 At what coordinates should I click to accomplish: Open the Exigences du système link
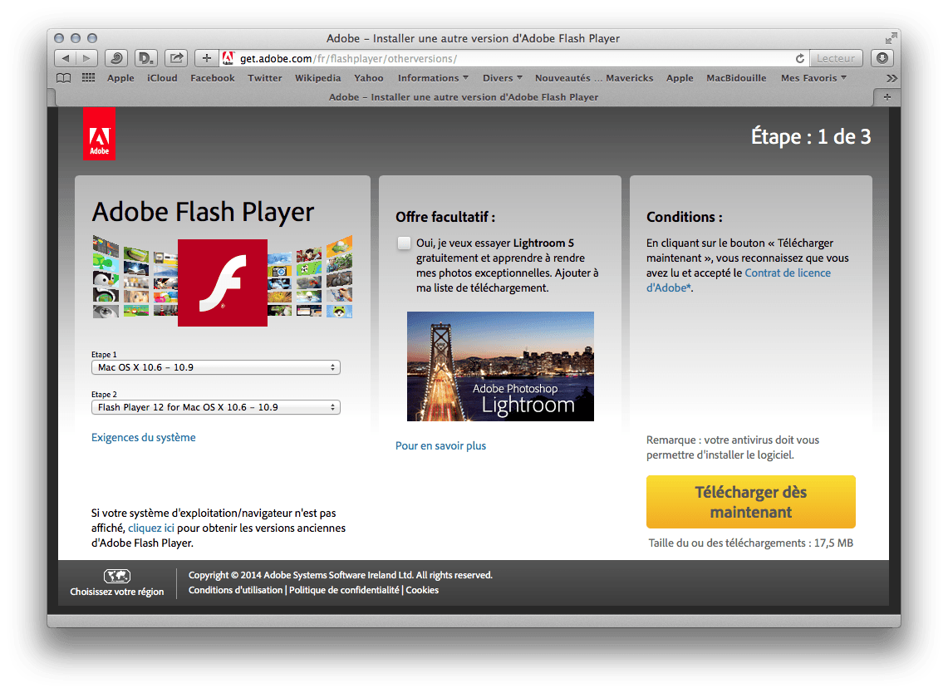pos(143,437)
